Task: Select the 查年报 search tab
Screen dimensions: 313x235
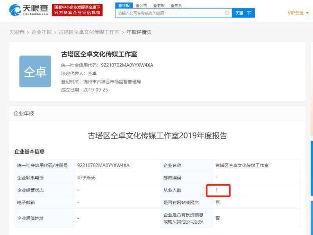Action: [x=124, y=5]
